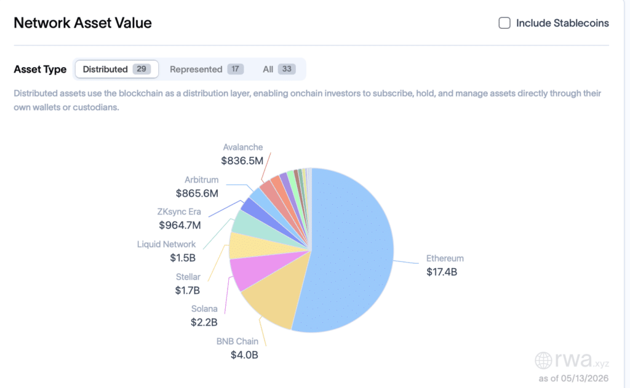The width and height of the screenshot is (630, 388).
Task: Click the ZKsync Era chart label
Action: click(179, 212)
